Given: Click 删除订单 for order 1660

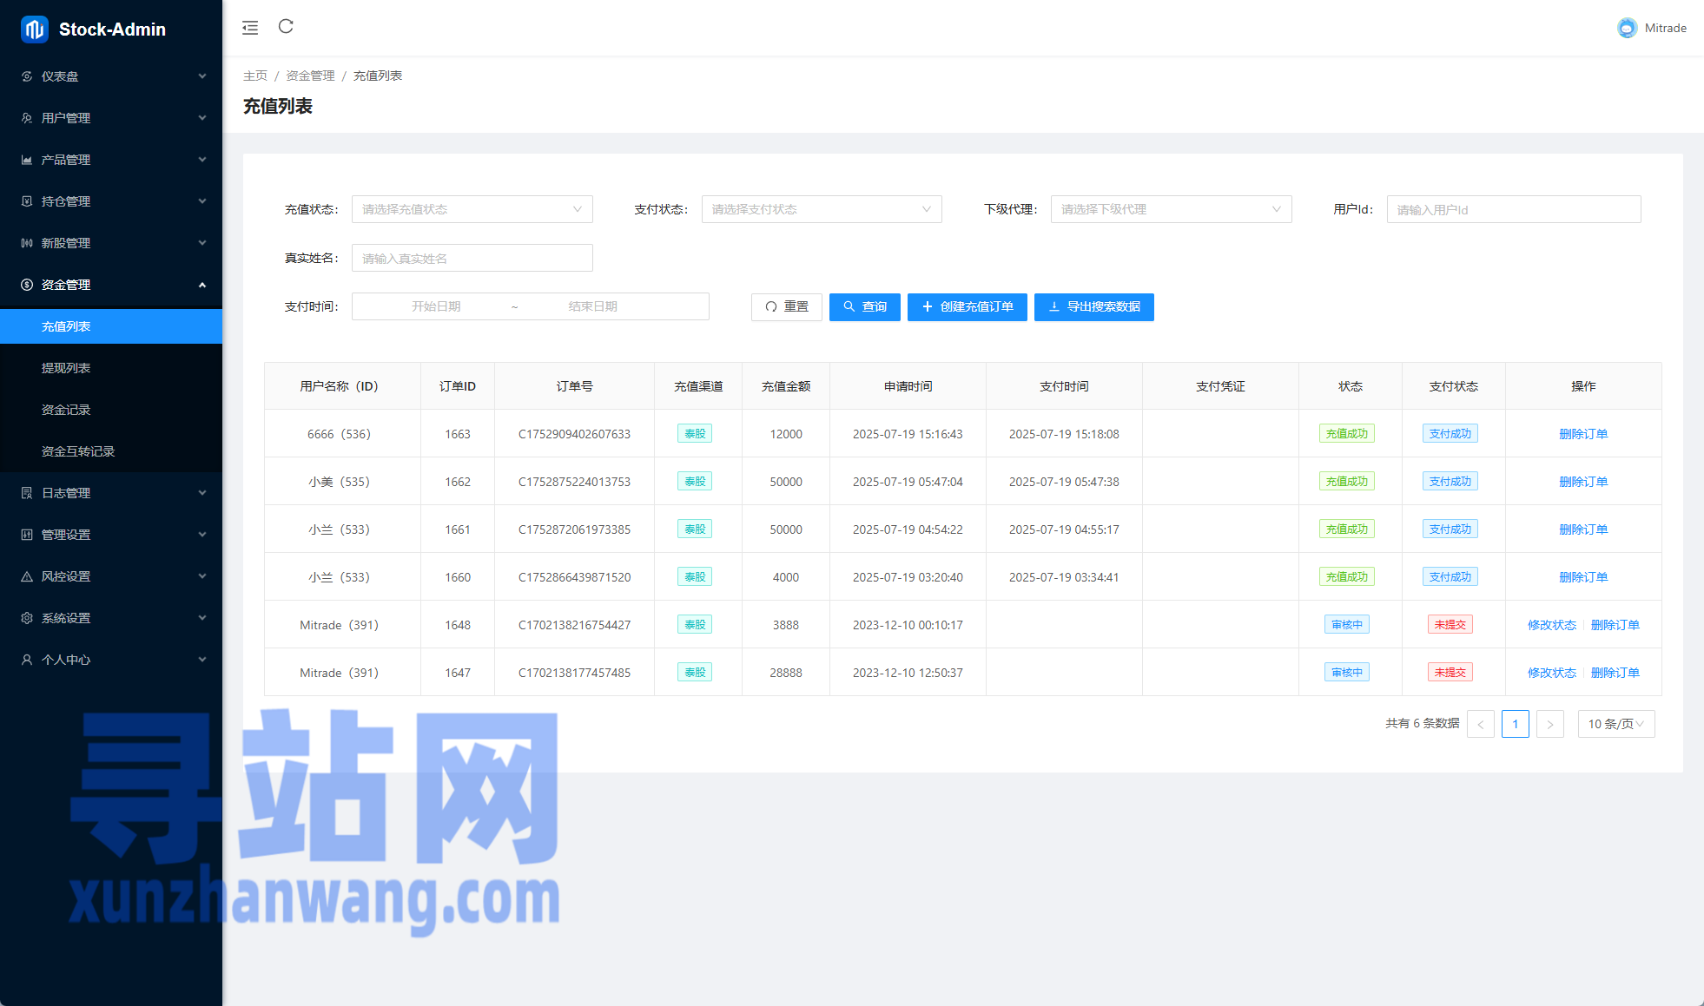Looking at the screenshot, I should (1583, 577).
